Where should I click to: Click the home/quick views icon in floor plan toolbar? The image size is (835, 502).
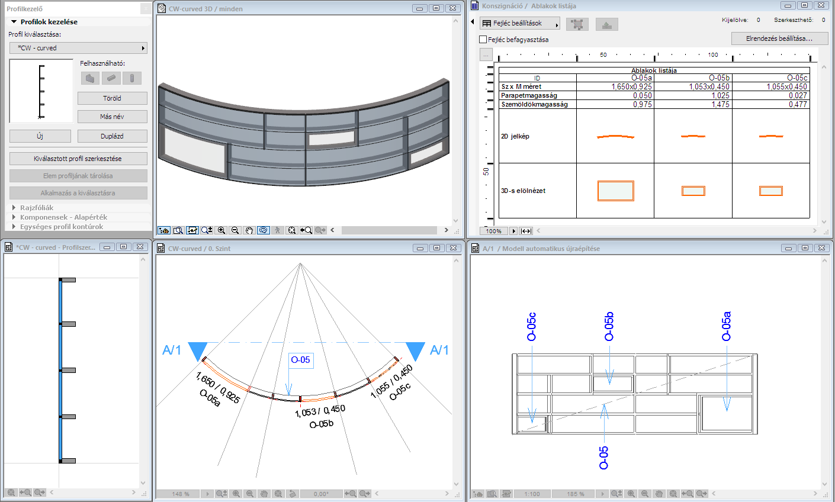coord(477,493)
